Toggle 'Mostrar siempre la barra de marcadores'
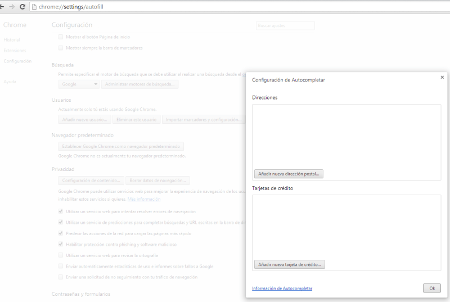Viewport: 450px width, 302px height. (61, 48)
